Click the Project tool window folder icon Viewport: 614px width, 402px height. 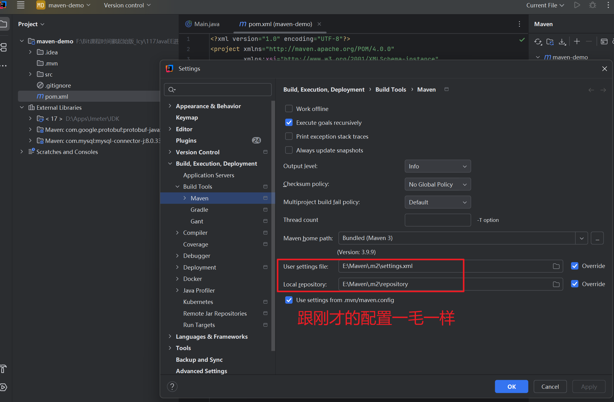click(x=4, y=24)
